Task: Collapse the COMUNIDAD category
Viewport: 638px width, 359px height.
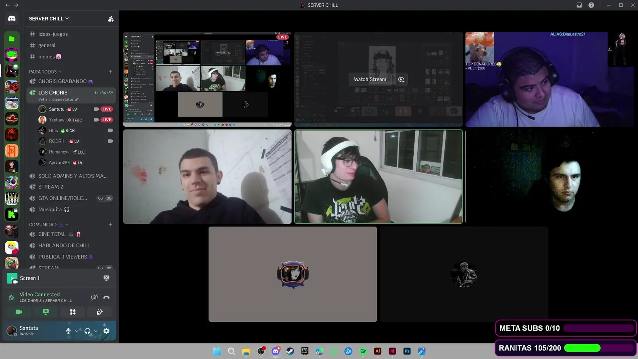Action: (49, 225)
